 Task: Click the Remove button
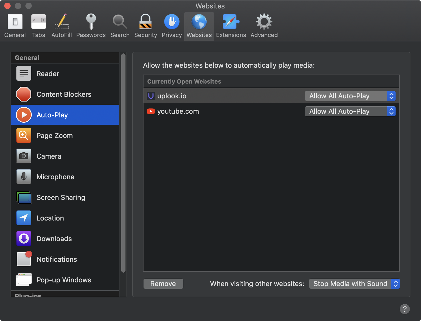click(163, 284)
